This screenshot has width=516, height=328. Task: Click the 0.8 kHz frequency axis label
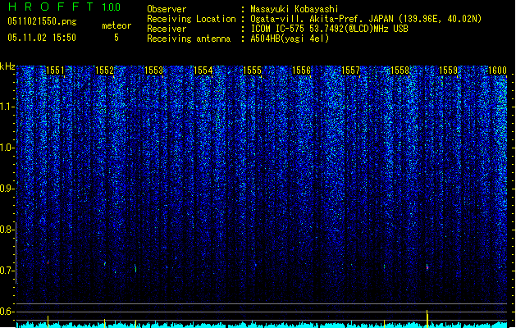pos(7,230)
